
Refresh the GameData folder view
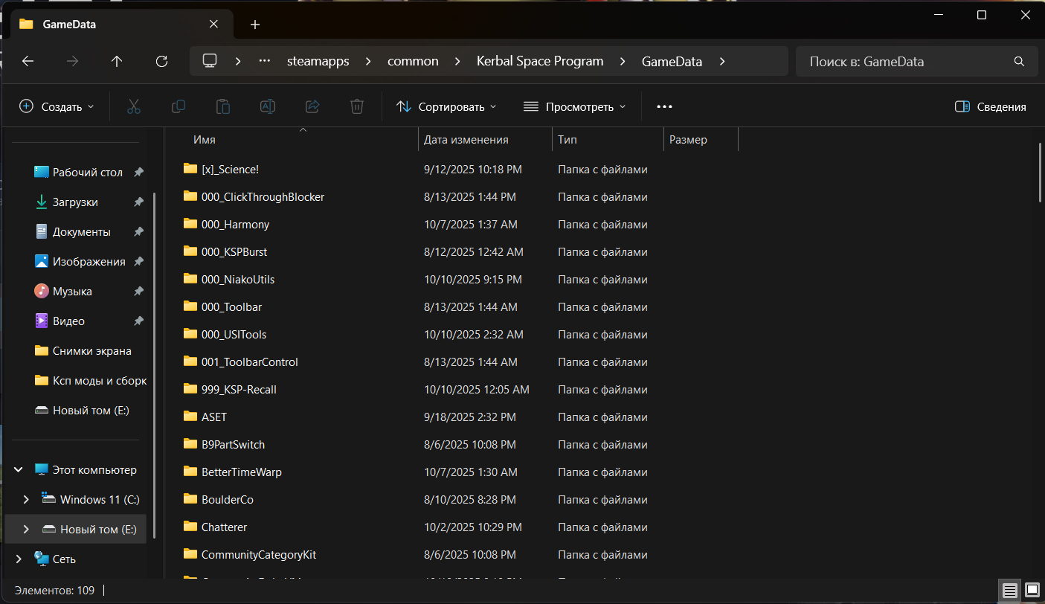click(x=161, y=62)
